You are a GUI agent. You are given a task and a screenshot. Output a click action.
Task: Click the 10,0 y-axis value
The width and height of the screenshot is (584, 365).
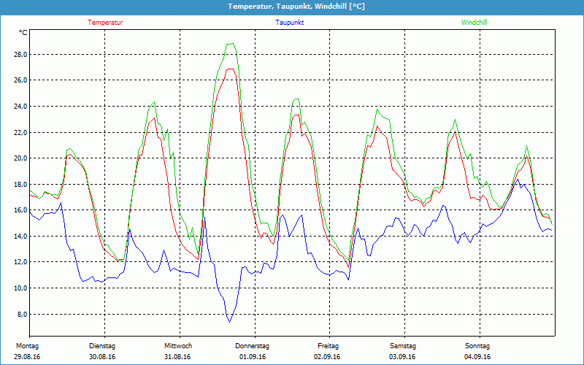tap(21, 288)
